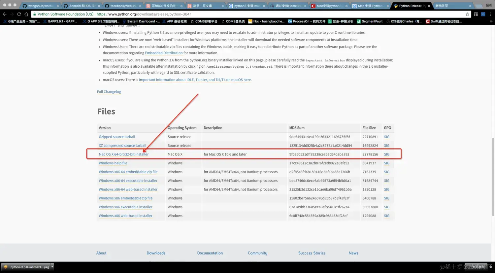This screenshot has width=495, height=273.
Task: Open the Documentation footer link
Action: point(210,253)
